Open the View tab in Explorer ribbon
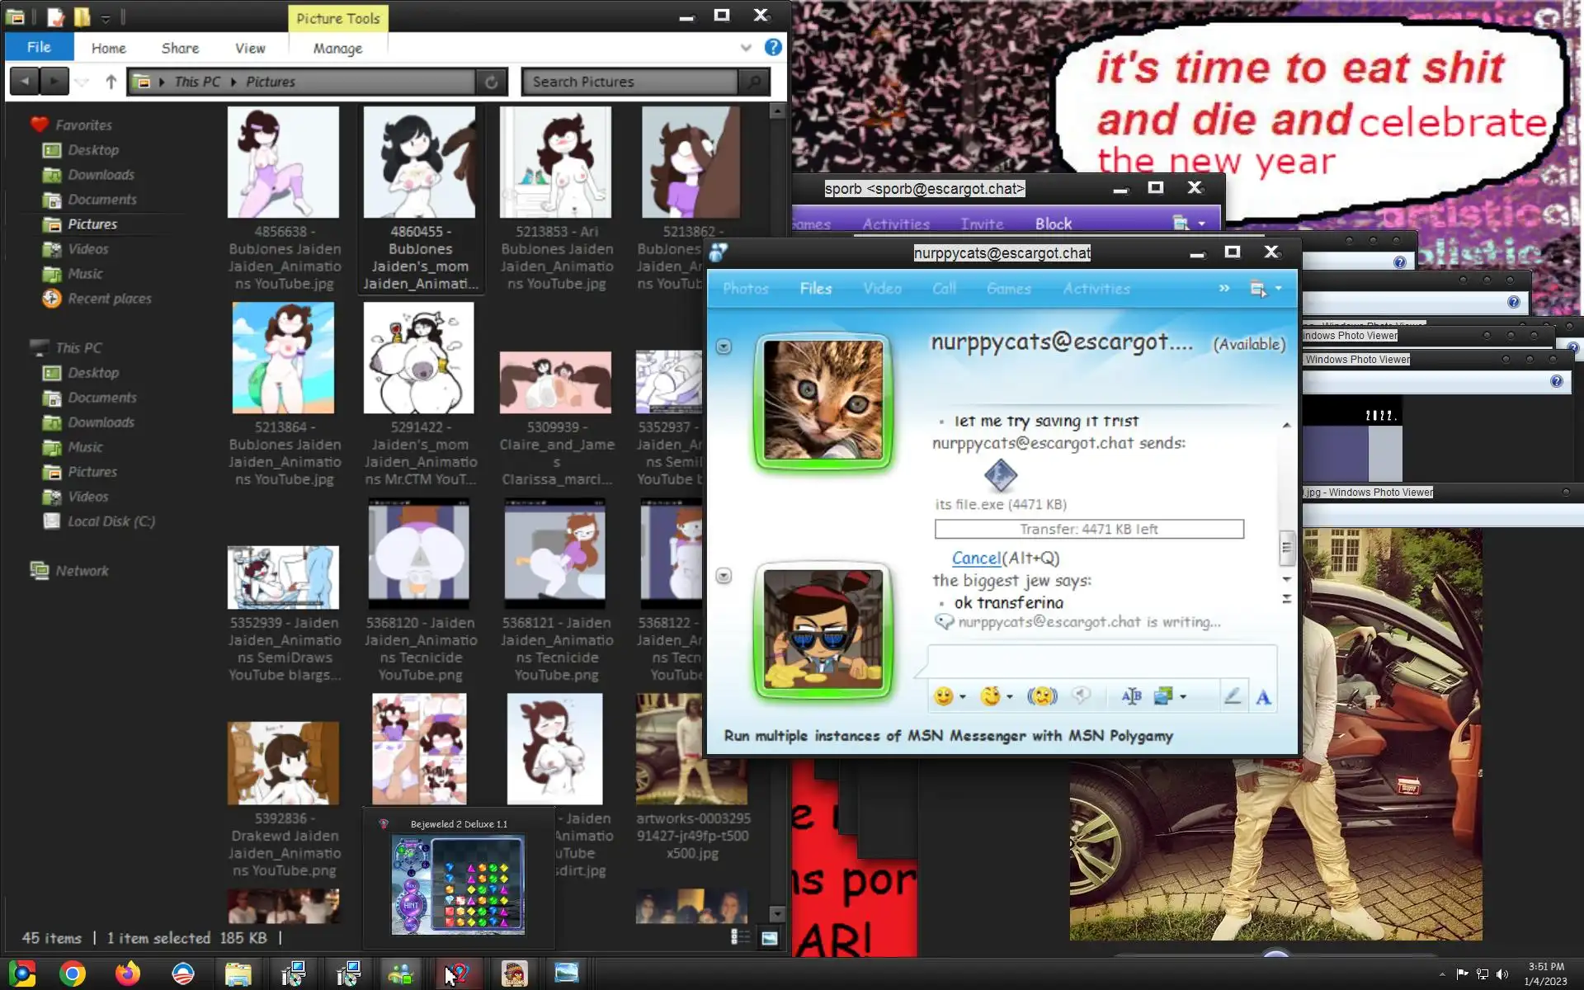This screenshot has height=990, width=1584. [250, 49]
